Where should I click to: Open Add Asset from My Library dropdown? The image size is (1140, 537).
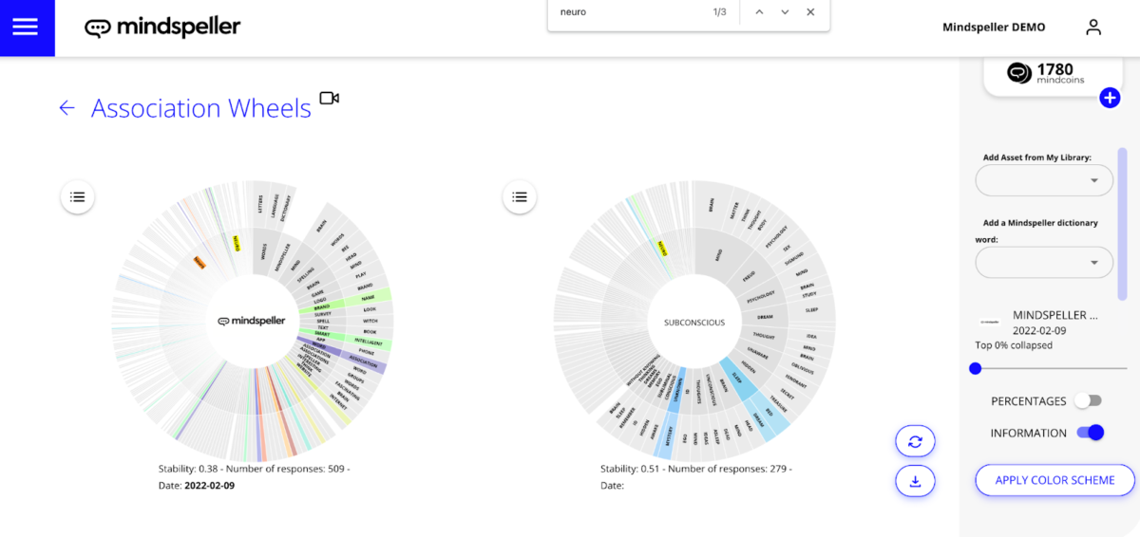pyautogui.click(x=1044, y=179)
